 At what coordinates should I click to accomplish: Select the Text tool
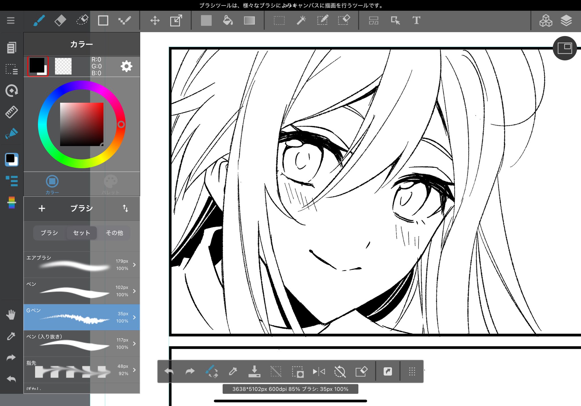click(x=416, y=20)
